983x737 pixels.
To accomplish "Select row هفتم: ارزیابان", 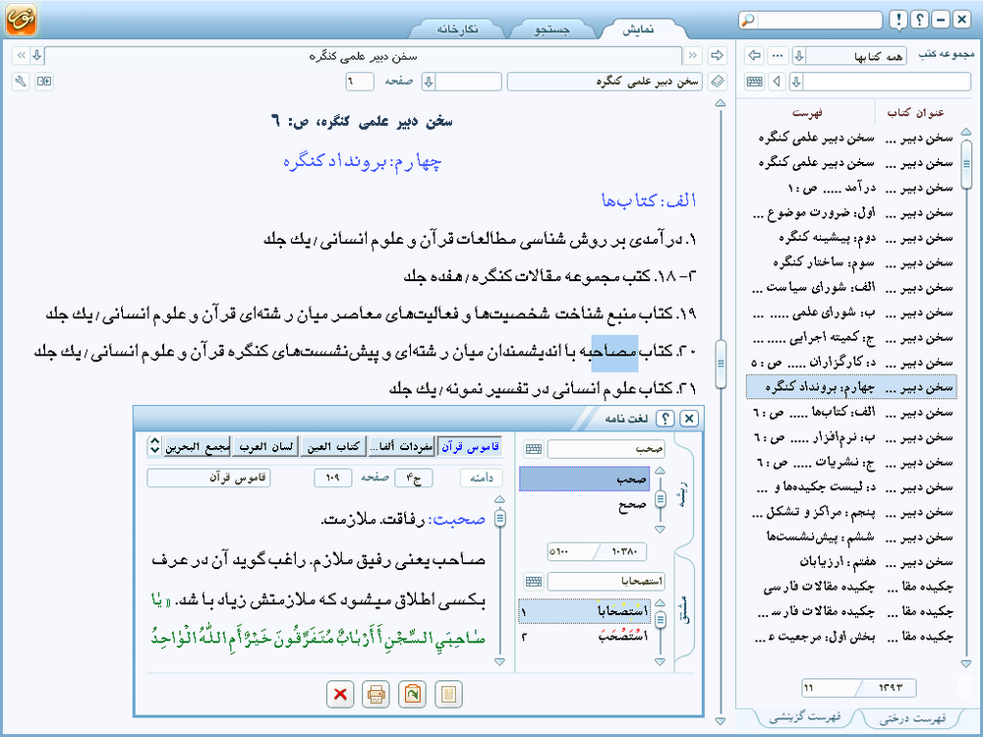I will [851, 562].
